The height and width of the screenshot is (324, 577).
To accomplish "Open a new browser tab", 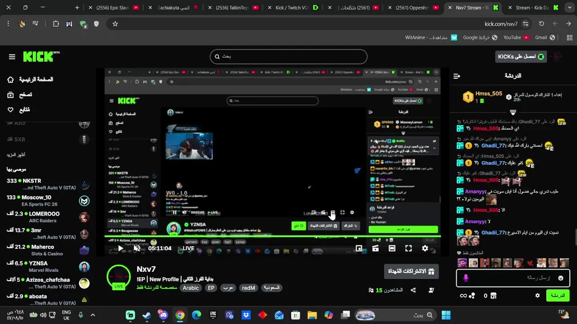I will point(77,8).
